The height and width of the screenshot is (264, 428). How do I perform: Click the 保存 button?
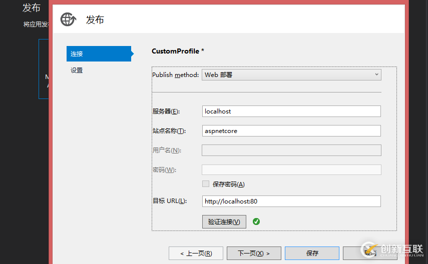(312, 253)
